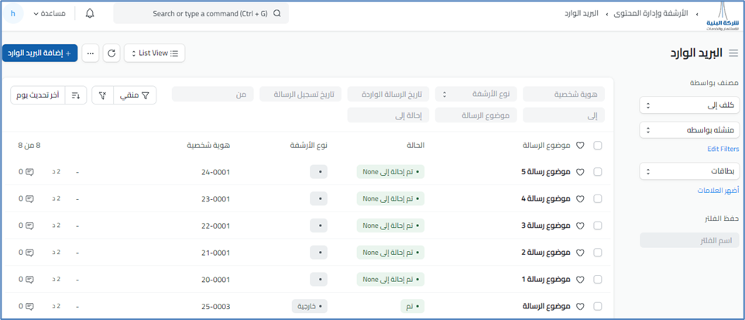Open comments icon for 23-0001 row
This screenshot has height=320, width=745.
coord(29,199)
